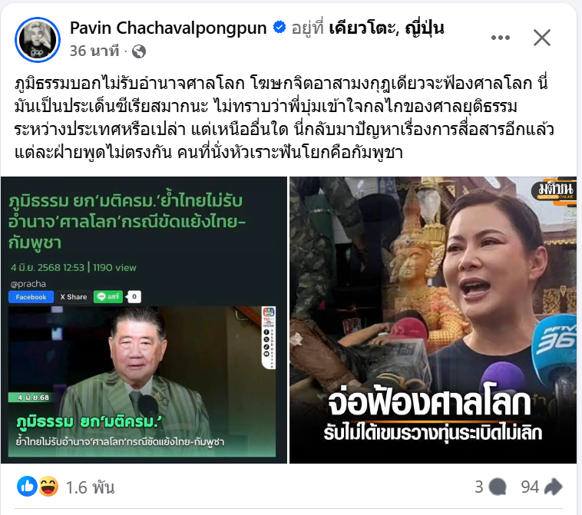The height and width of the screenshot is (515, 582).
Task: Open the 36 นาที timestamp link
Action: click(94, 51)
